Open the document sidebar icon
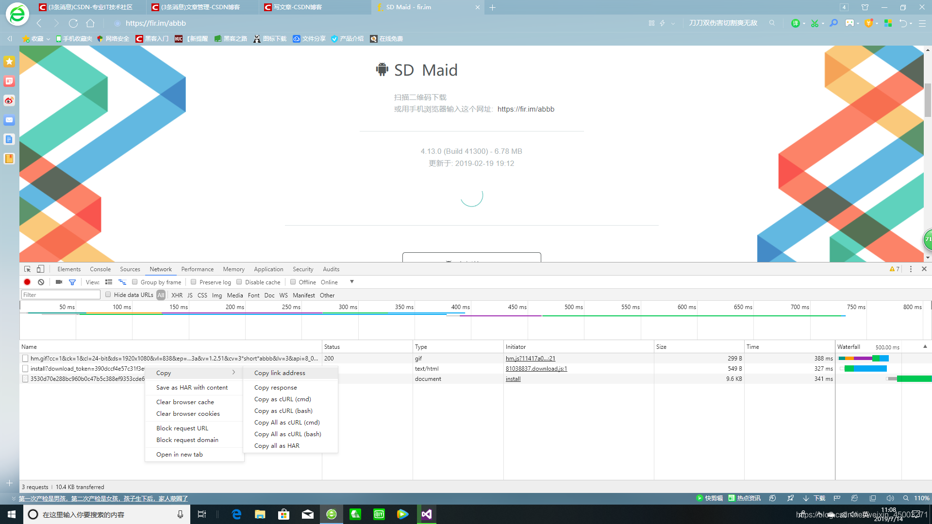Viewport: 932px width, 524px height. tap(9, 139)
